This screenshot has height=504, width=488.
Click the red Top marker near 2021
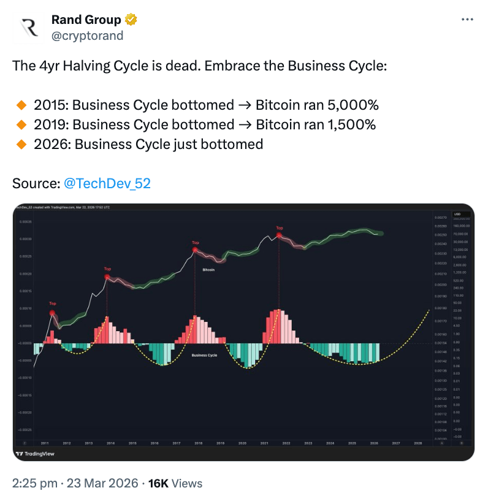click(x=280, y=234)
